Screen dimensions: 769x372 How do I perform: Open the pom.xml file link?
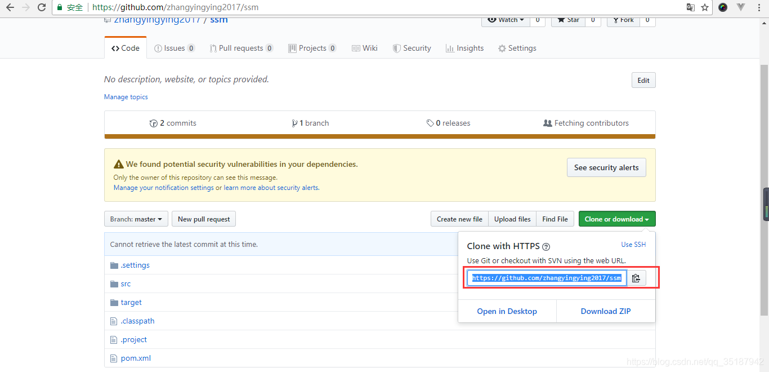coord(136,358)
